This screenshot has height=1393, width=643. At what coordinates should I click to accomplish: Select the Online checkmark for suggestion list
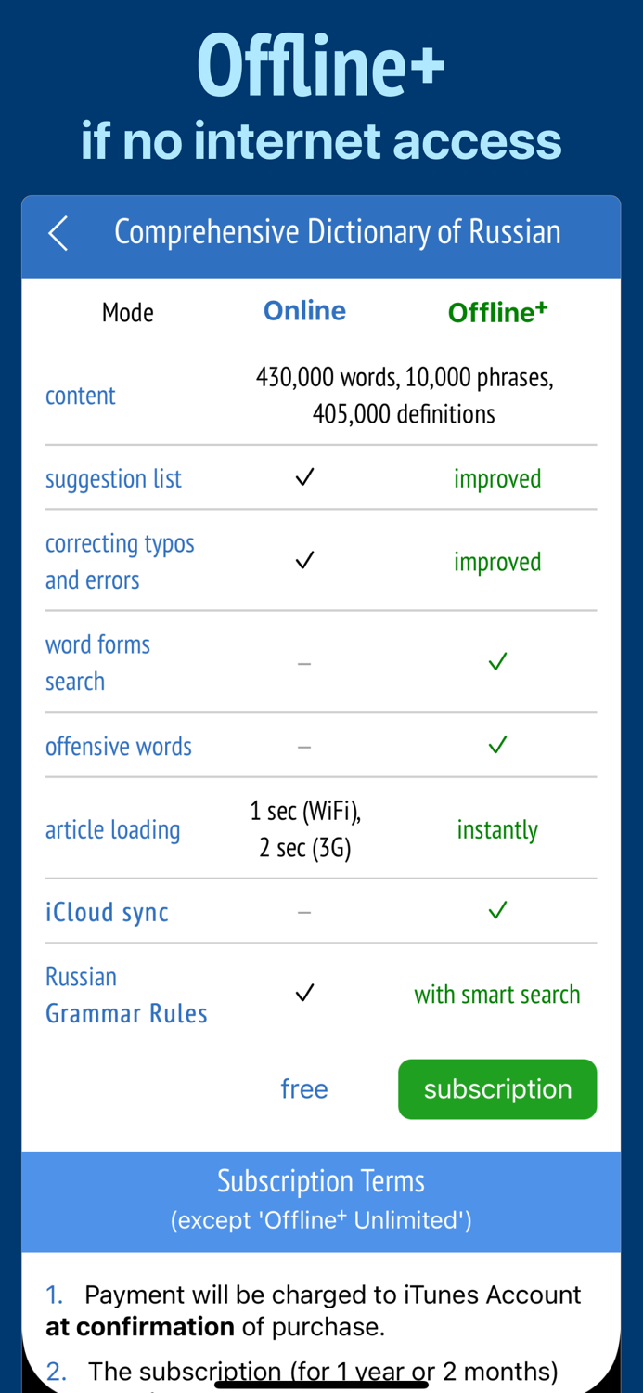pyautogui.click(x=304, y=477)
